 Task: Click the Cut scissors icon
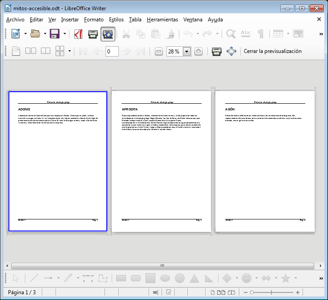(x=126, y=34)
